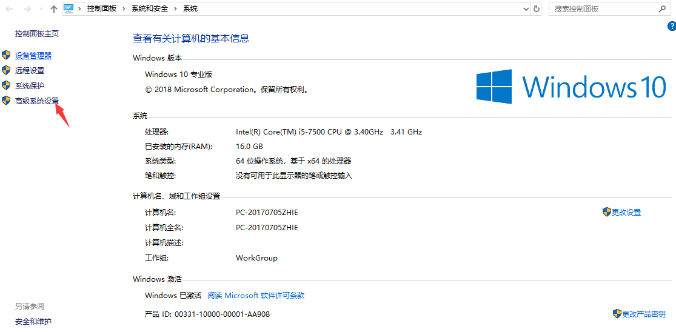
Task: Open 系统保护 link
Action: coord(30,85)
